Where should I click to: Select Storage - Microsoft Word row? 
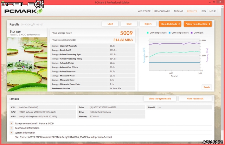click(x=92, y=76)
